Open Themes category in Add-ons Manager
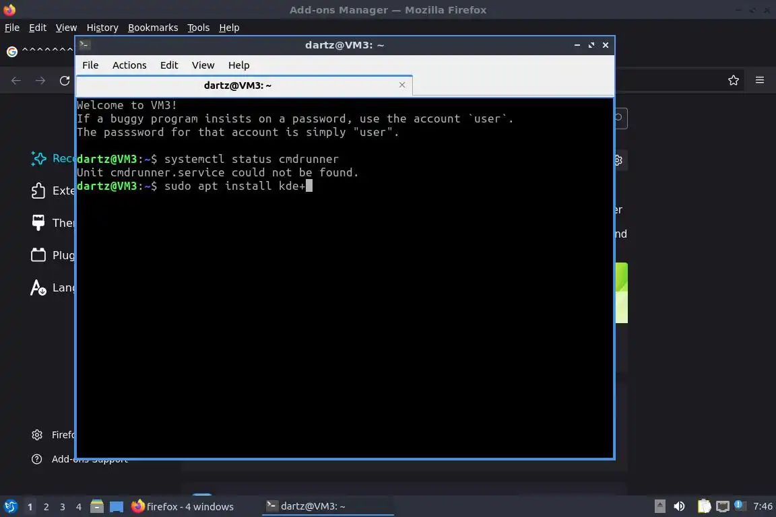 click(x=52, y=223)
